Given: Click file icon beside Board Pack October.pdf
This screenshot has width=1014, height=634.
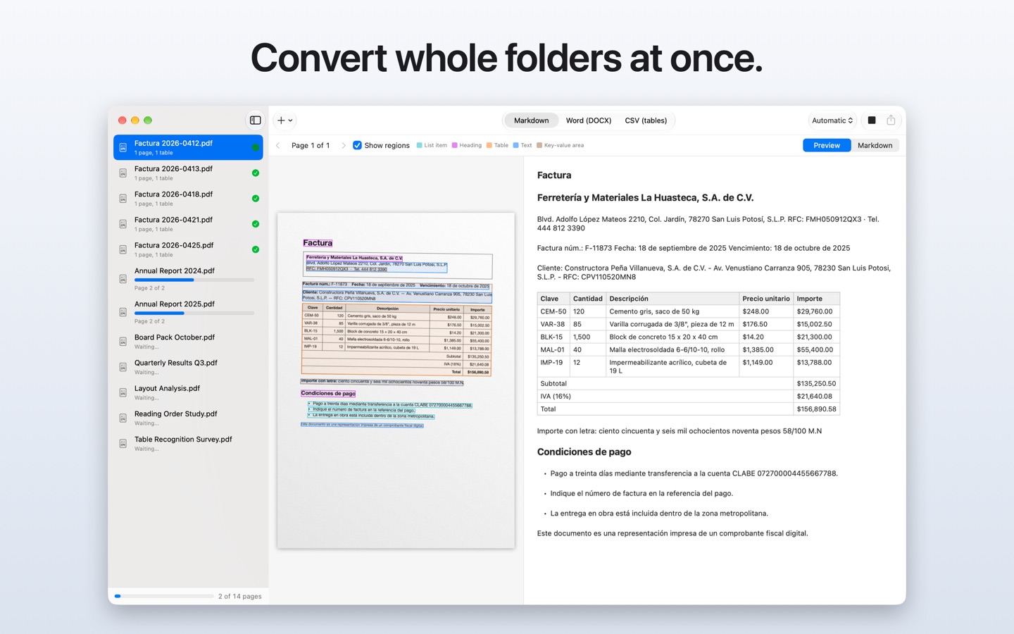Looking at the screenshot, I should pyautogui.click(x=123, y=342).
